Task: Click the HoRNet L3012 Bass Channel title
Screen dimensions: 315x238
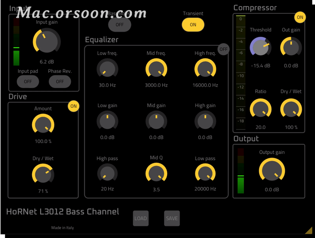Action: coord(62,212)
